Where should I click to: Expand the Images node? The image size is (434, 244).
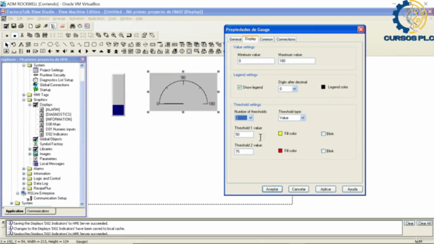pos(30,154)
